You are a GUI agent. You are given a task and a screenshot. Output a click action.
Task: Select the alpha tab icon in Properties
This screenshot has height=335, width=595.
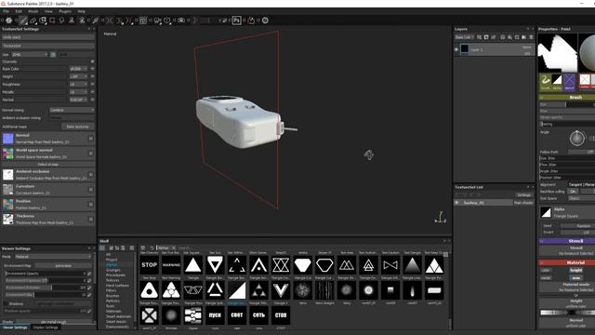[x=557, y=82]
